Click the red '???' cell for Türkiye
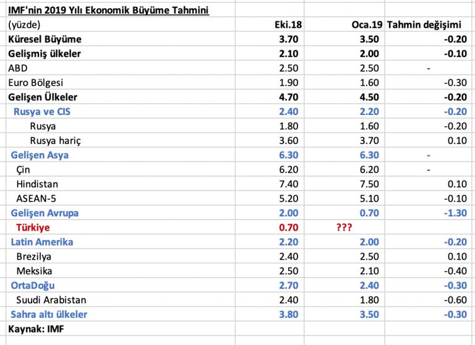This screenshot has width=475, height=345. point(344,227)
